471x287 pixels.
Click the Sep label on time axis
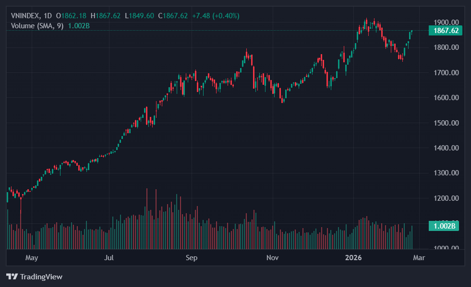pyautogui.click(x=192, y=258)
